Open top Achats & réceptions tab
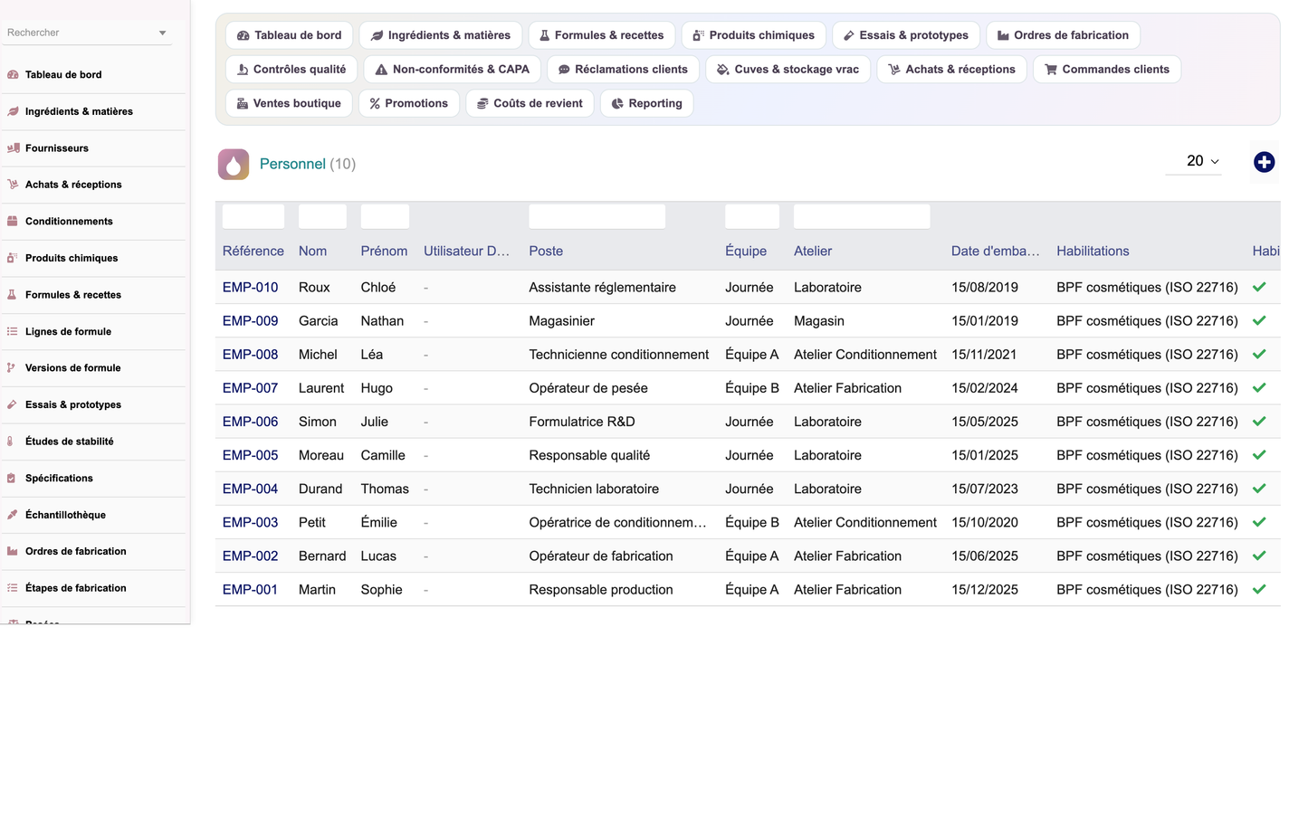 [952, 70]
